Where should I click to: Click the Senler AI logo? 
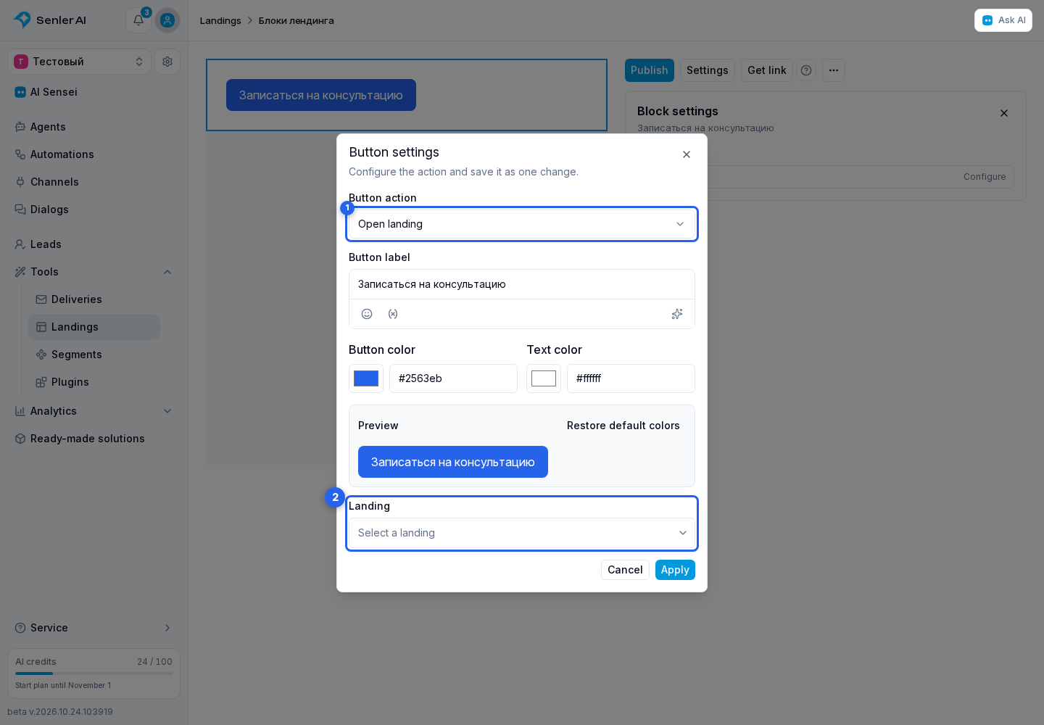(50, 20)
